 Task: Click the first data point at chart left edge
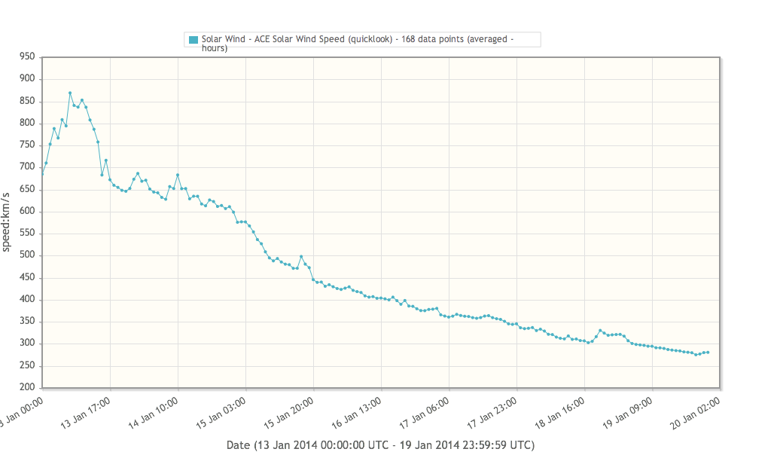pyautogui.click(x=42, y=175)
